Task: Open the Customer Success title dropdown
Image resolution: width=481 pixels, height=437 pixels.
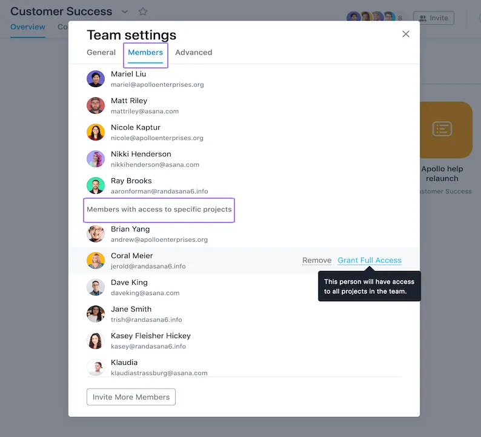Action: (x=125, y=12)
